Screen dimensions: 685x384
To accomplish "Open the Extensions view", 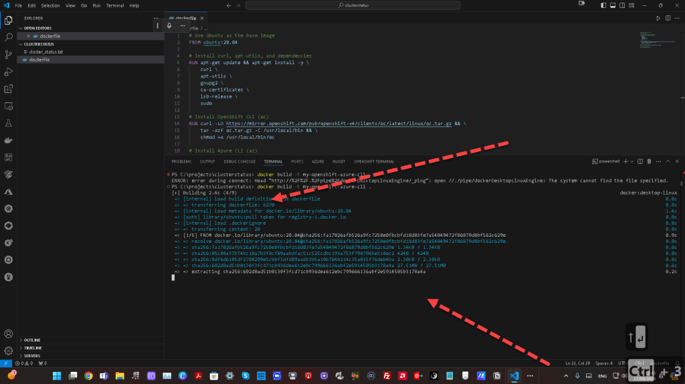I will coord(8,89).
